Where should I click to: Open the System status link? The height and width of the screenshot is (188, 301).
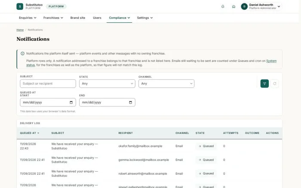point(271,61)
